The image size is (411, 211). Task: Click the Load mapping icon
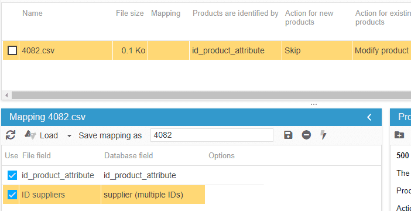[30, 135]
